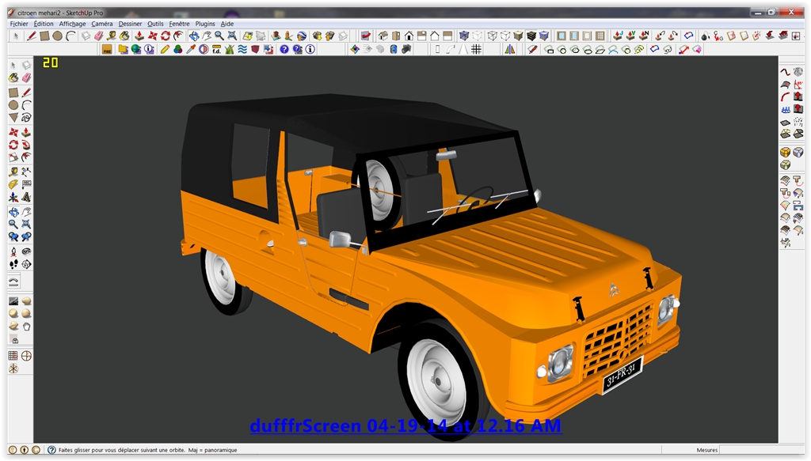The image size is (811, 461).
Task: Click the Google Earth globe icon
Action: coord(302,36)
